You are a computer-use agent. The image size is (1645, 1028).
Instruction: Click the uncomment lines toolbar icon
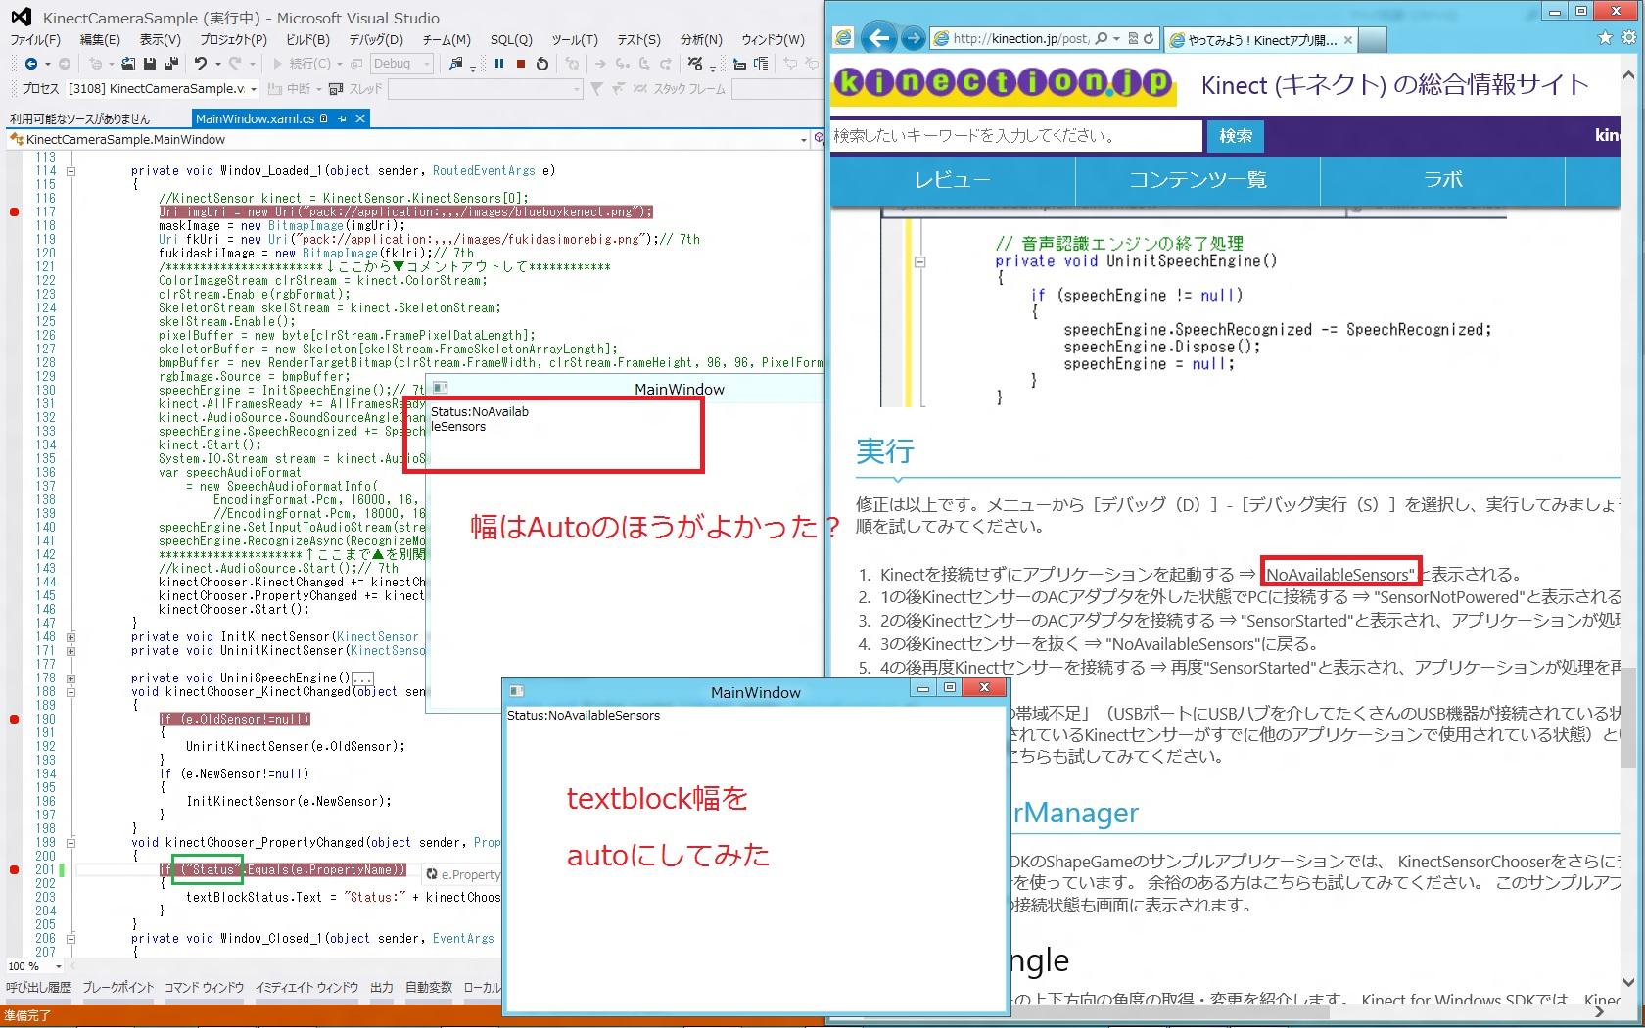coord(761,64)
